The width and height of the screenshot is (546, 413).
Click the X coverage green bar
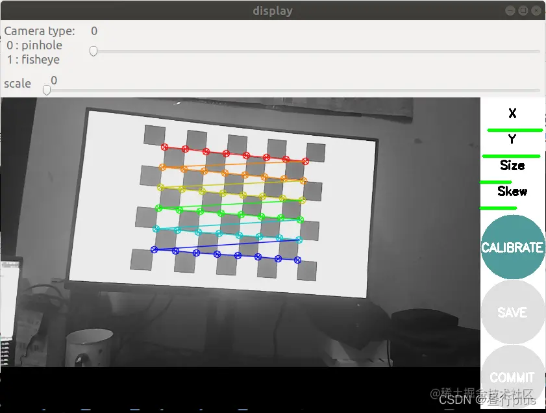[x=515, y=130]
